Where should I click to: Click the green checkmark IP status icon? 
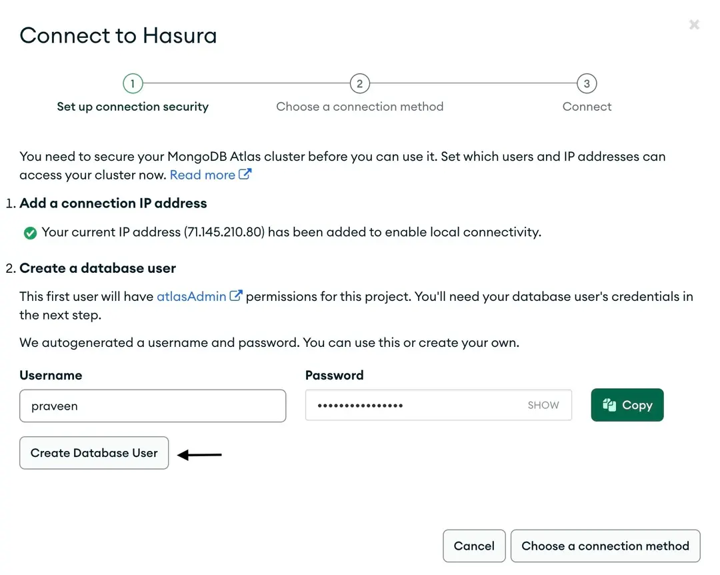pos(30,233)
